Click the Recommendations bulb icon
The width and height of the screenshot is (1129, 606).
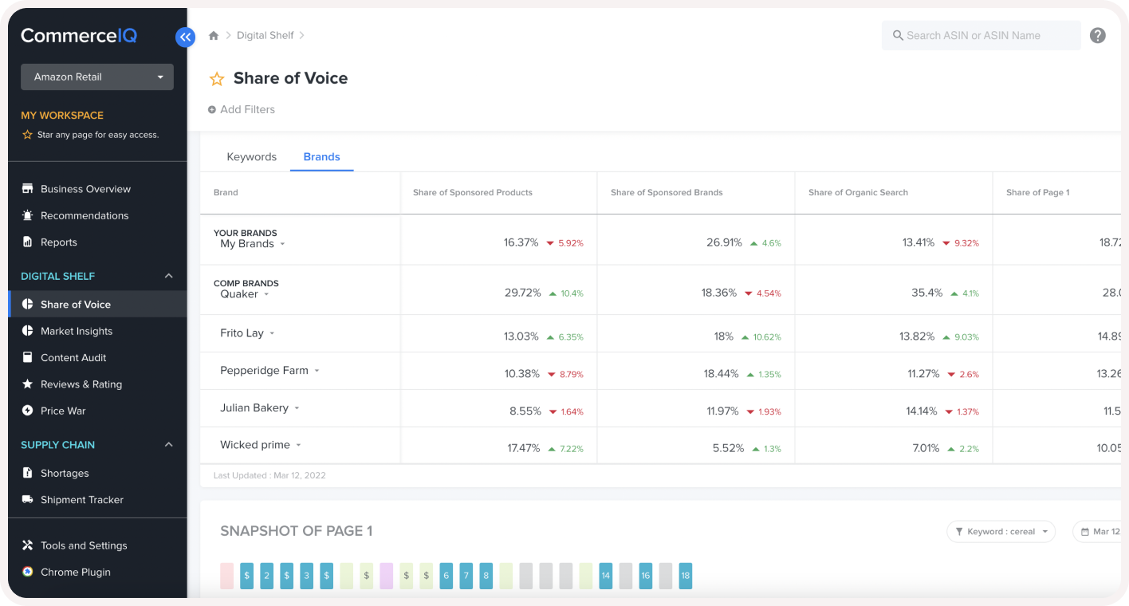coord(27,215)
